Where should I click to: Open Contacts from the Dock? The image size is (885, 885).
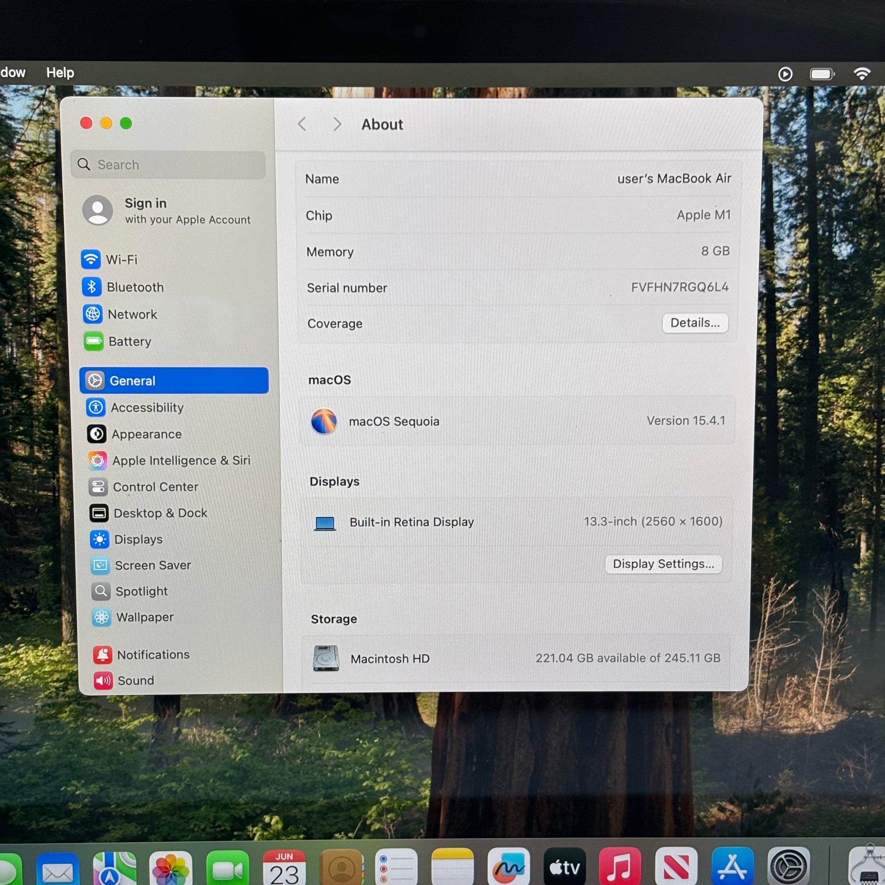(341, 867)
